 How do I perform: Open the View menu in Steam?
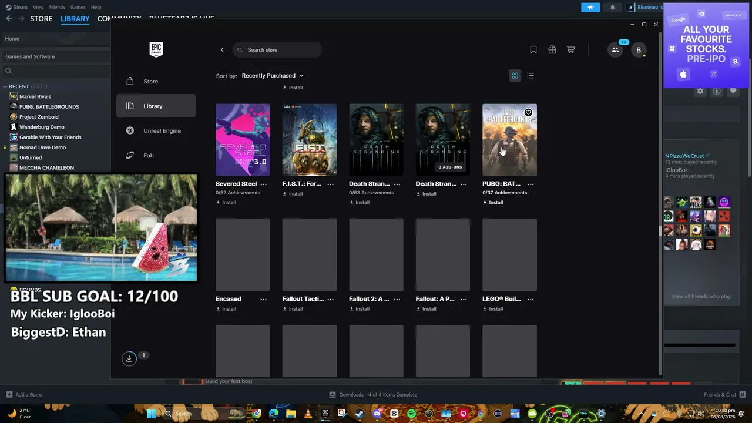click(38, 7)
